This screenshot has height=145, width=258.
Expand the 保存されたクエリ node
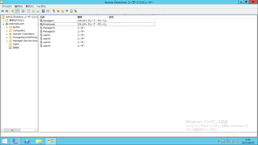3,21
